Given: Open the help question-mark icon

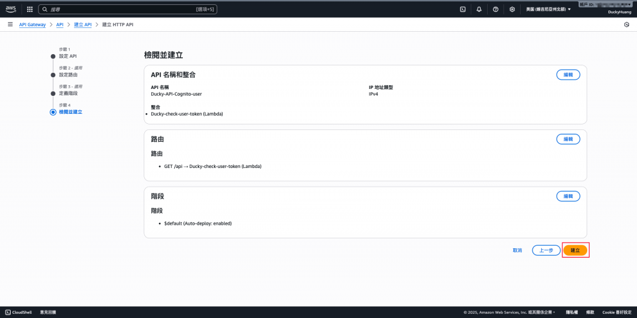Looking at the screenshot, I should (x=496, y=9).
